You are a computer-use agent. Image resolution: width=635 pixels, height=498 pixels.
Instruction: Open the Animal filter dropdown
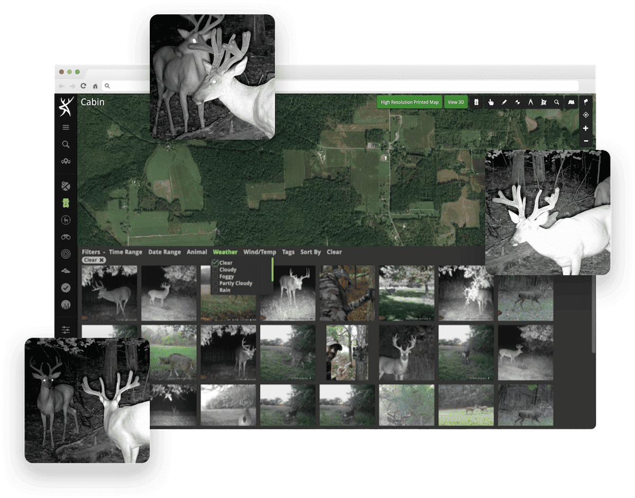pyautogui.click(x=196, y=252)
